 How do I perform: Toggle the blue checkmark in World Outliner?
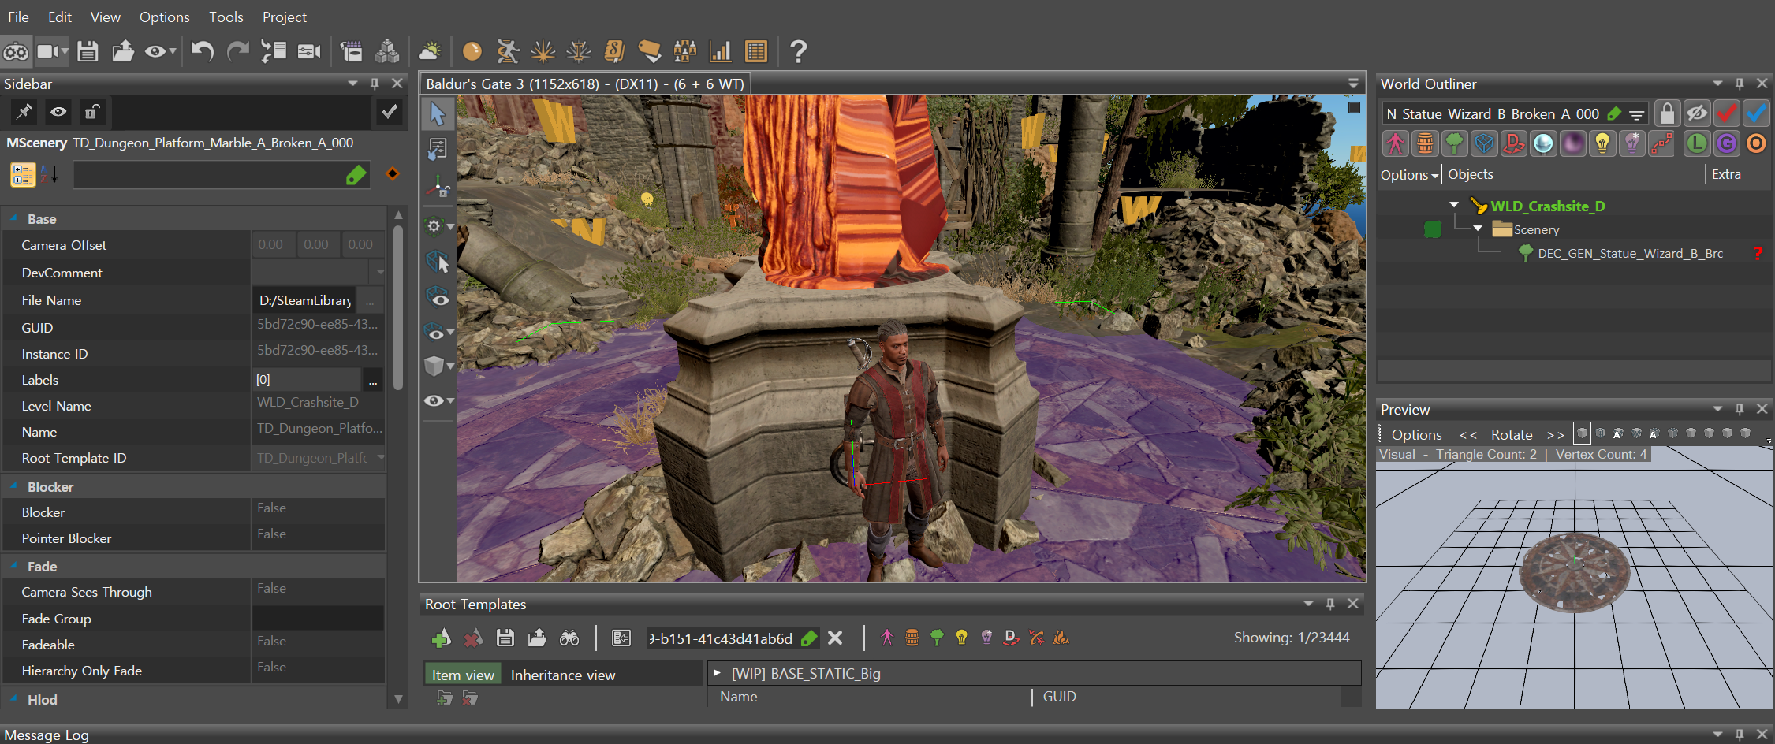(x=1756, y=113)
